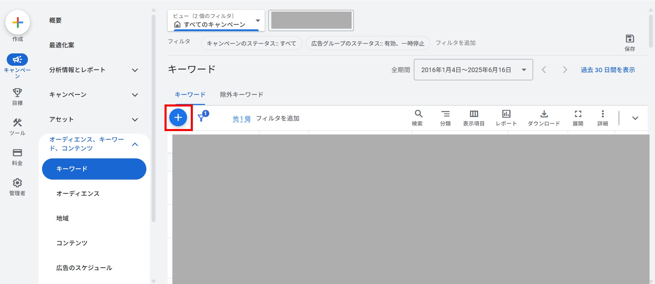
Task: Open 概要 in the sidebar
Action: click(55, 20)
